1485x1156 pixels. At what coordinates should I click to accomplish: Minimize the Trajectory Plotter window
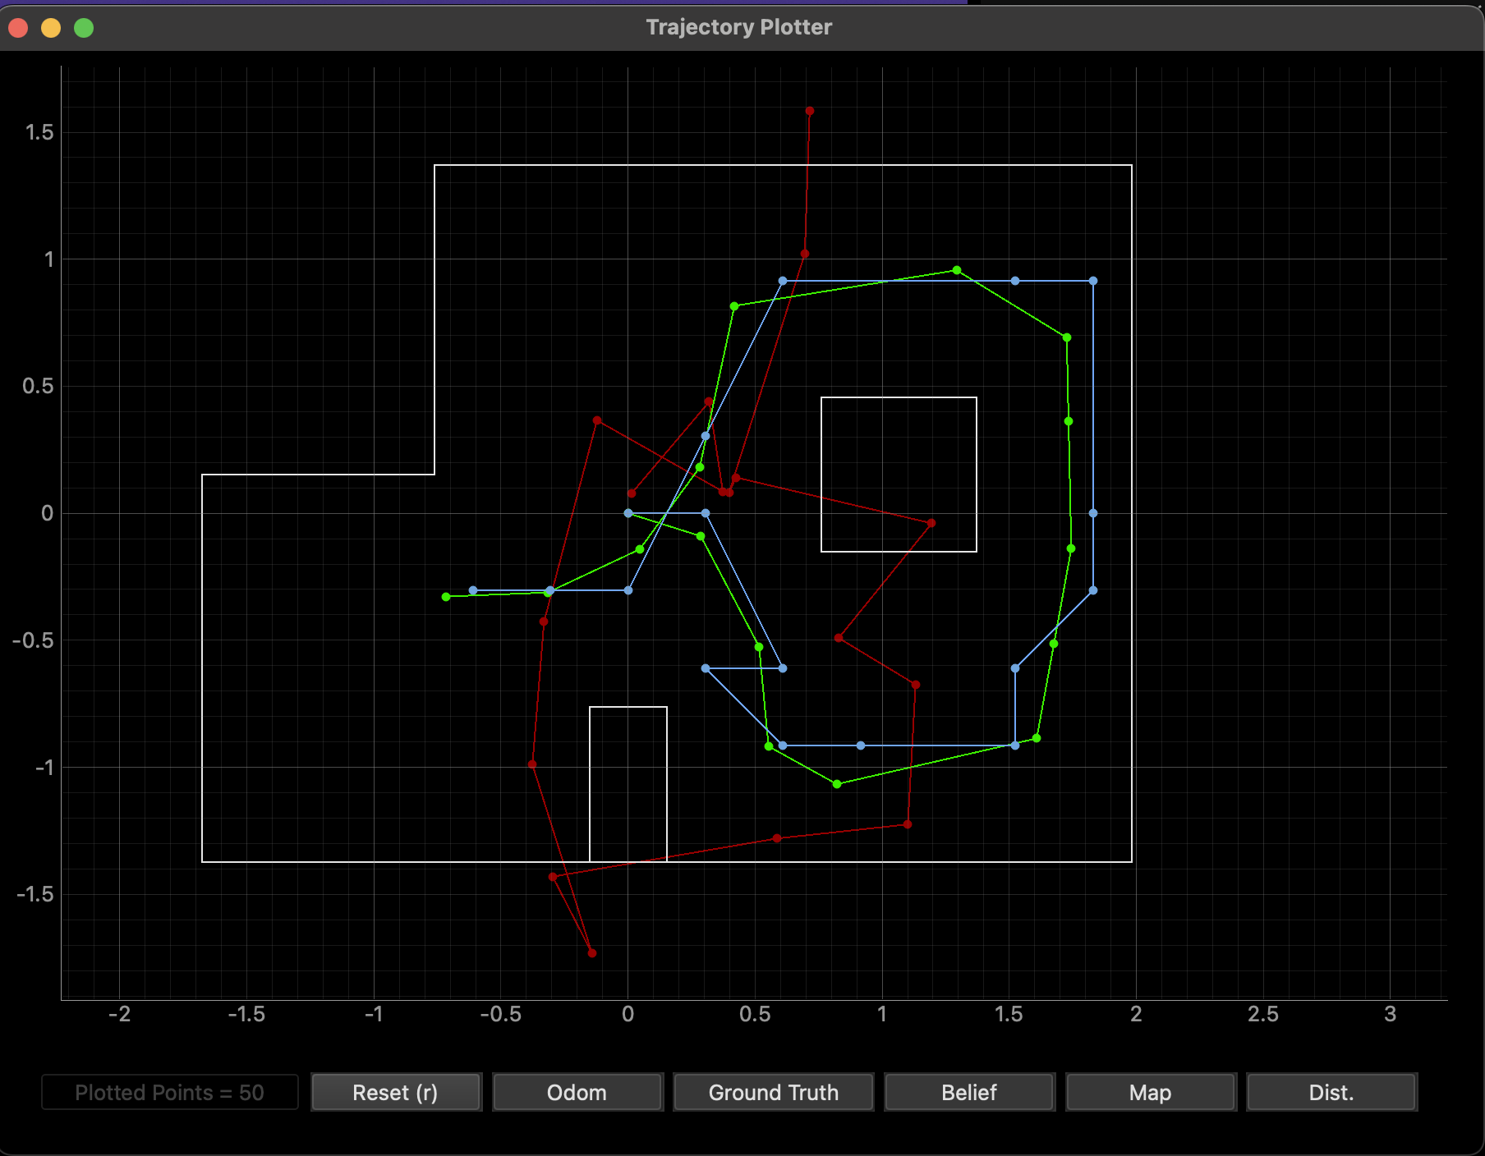(51, 28)
